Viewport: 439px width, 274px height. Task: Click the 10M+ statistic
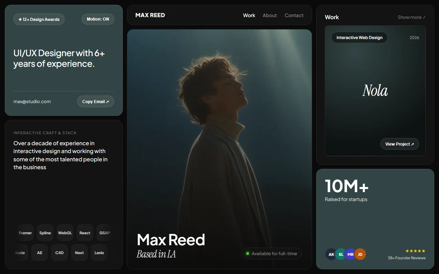coord(347,186)
